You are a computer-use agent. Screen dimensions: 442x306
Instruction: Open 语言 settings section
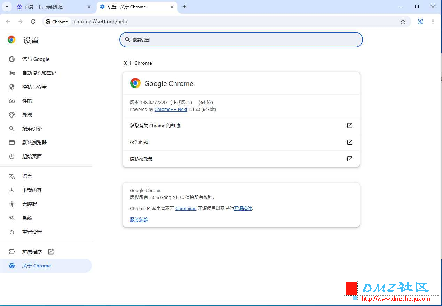point(46,176)
